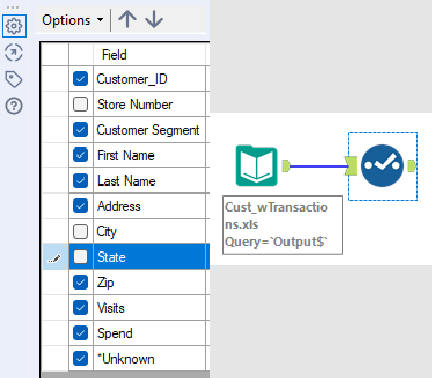Select the Input Data tool on canvas
Viewport: 432px width, 378px height.
tap(257, 166)
